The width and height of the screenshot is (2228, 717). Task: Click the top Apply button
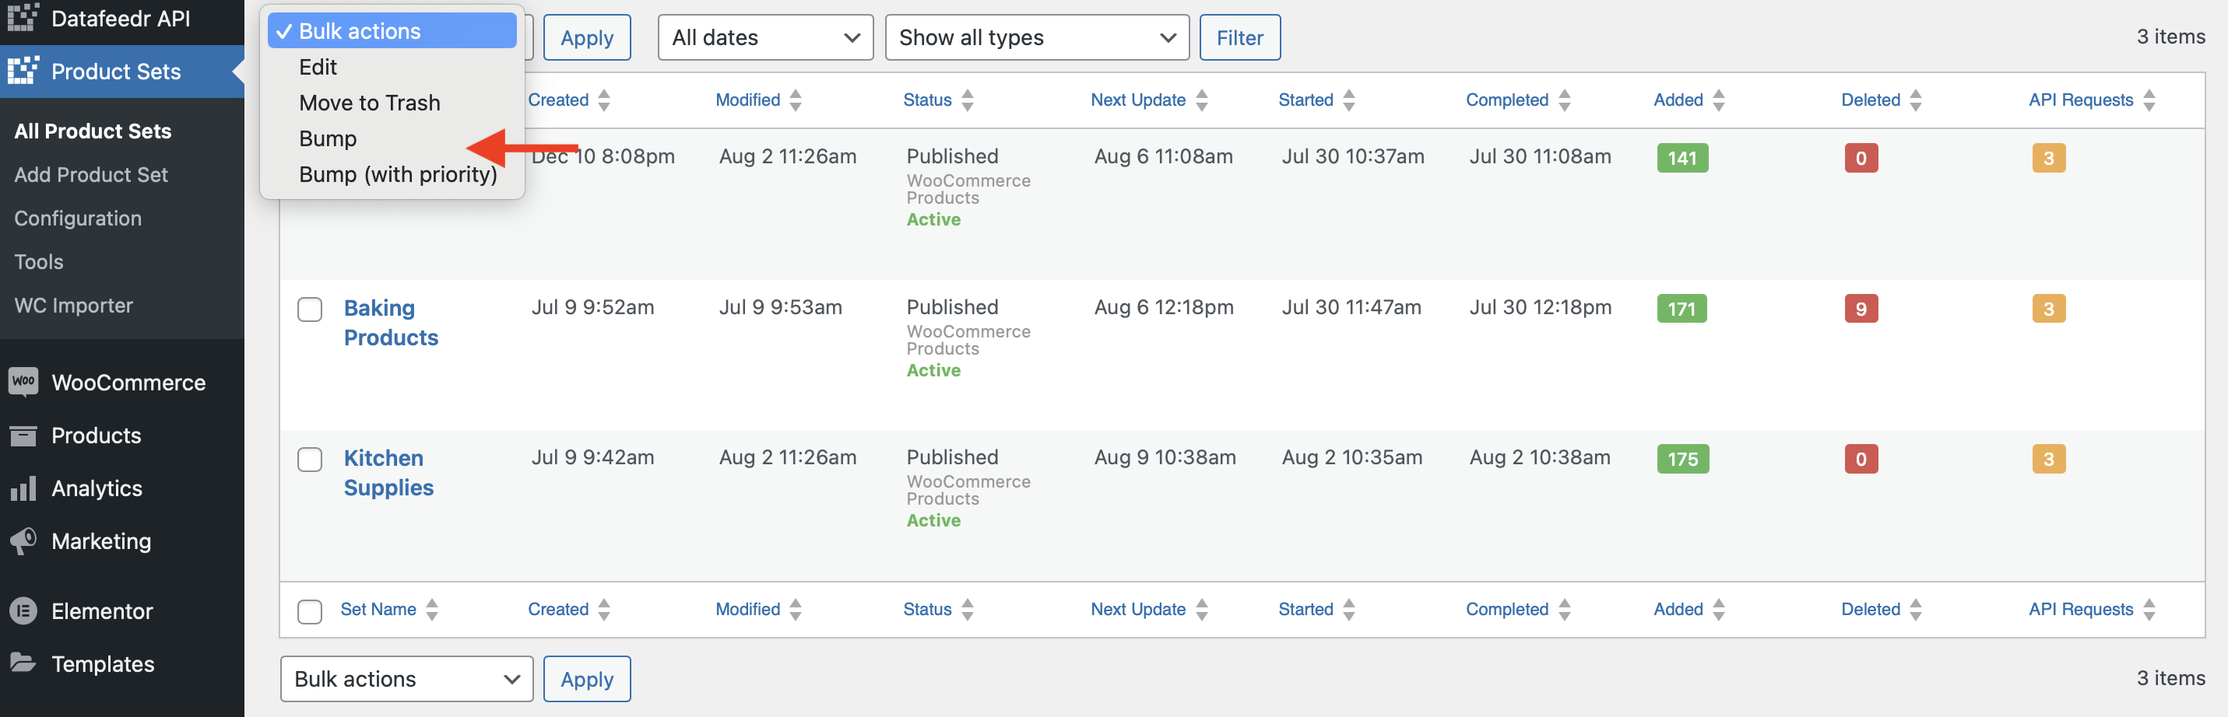[x=587, y=37]
